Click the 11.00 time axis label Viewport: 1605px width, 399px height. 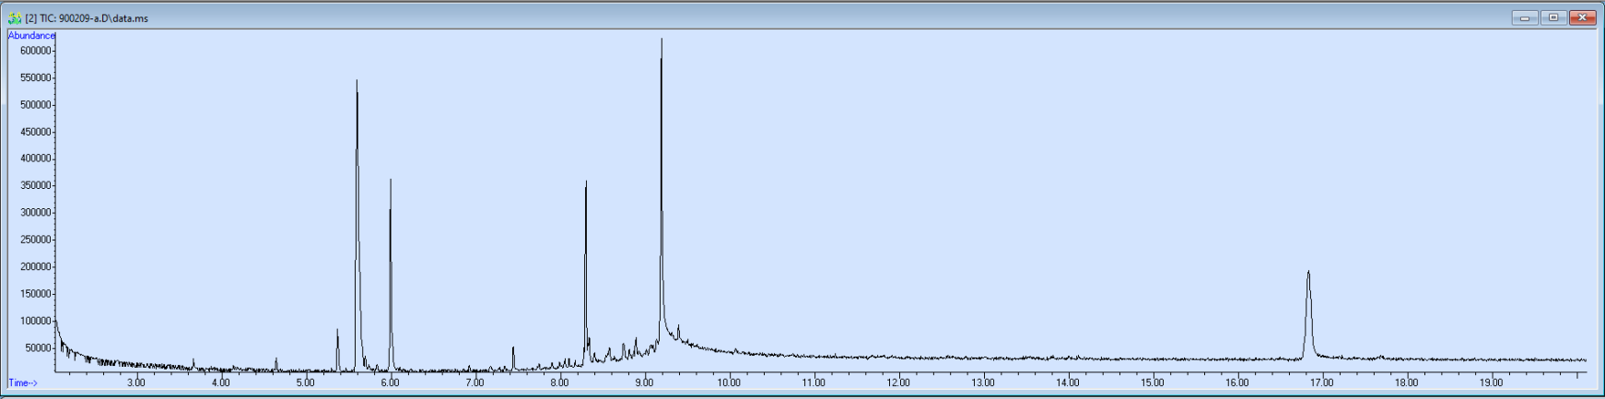814,382
